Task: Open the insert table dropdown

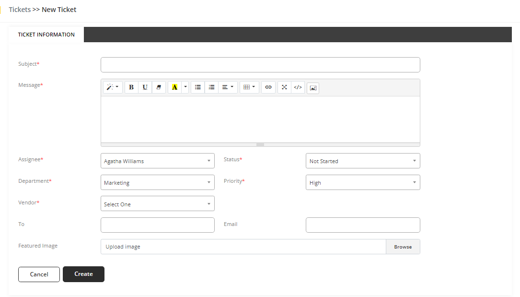Action: (x=249, y=87)
